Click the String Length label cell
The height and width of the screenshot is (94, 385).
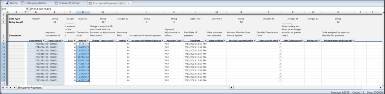pyautogui.click(x=16, y=22)
